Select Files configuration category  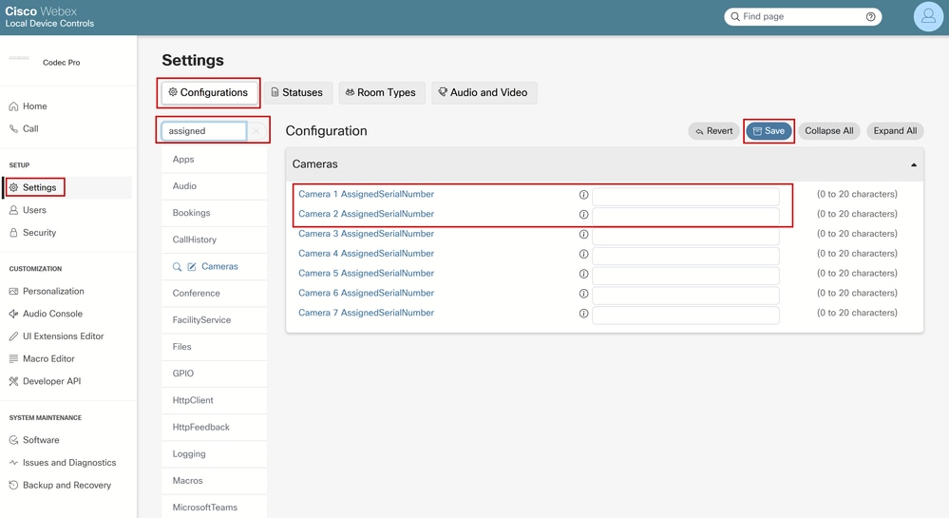(215, 347)
